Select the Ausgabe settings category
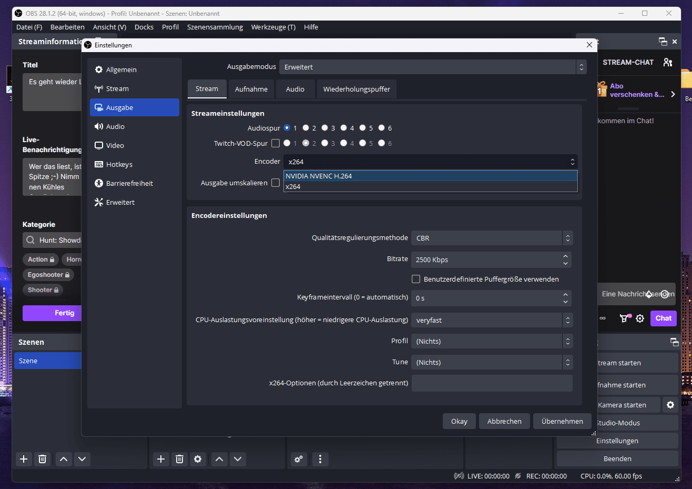This screenshot has width=692, height=489. pyautogui.click(x=135, y=107)
